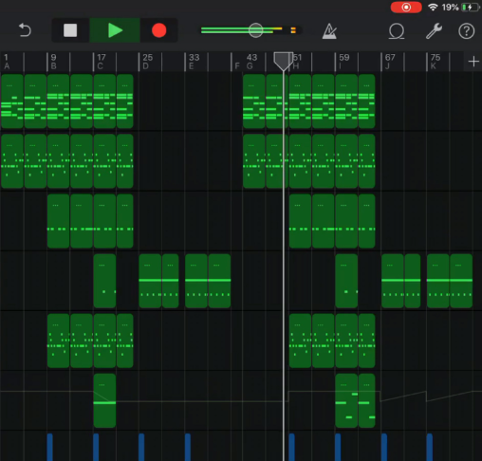The image size is (482, 461).
Task: Open the loop browser icon
Action: (397, 31)
